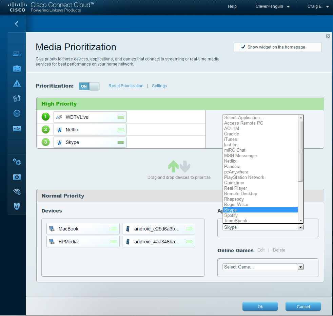The image size is (333, 316).
Task: Select MSN Messenger in the list
Action: click(x=260, y=155)
